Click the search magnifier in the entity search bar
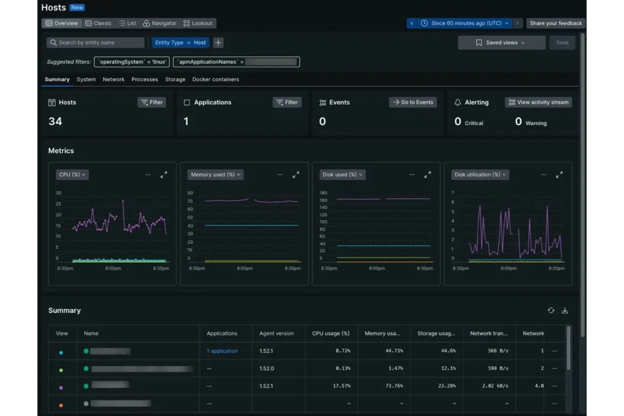Screen dimensions: 624x416 (x=54, y=42)
